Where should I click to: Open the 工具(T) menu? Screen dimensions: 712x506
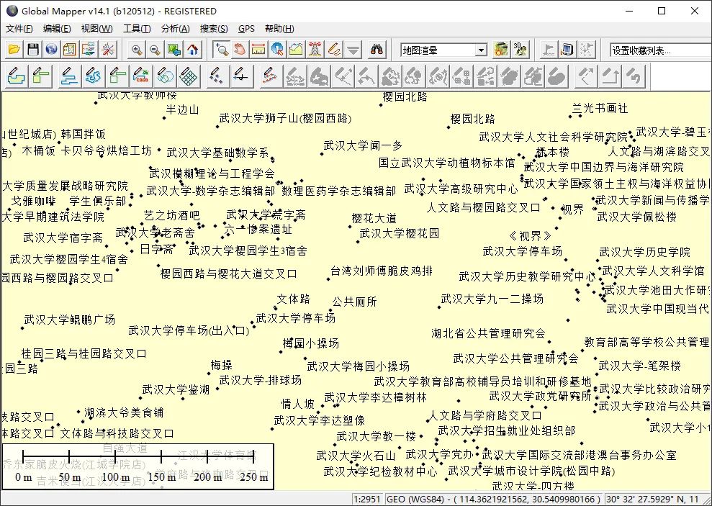137,29
